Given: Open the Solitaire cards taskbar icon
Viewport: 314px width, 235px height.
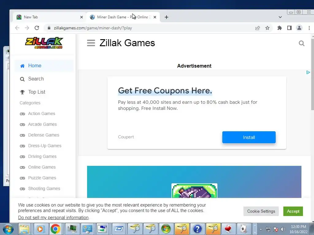Looking at the screenshot, I should click(x=243, y=229).
